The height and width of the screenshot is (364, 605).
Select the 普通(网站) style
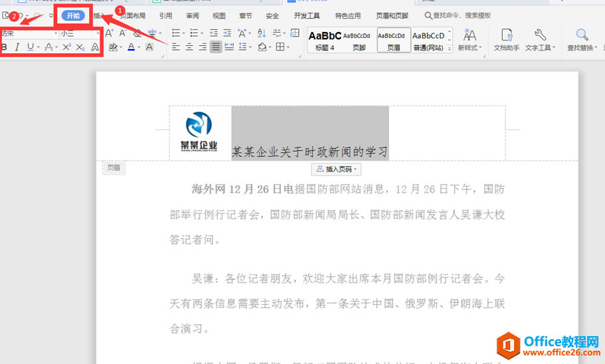tap(428, 41)
